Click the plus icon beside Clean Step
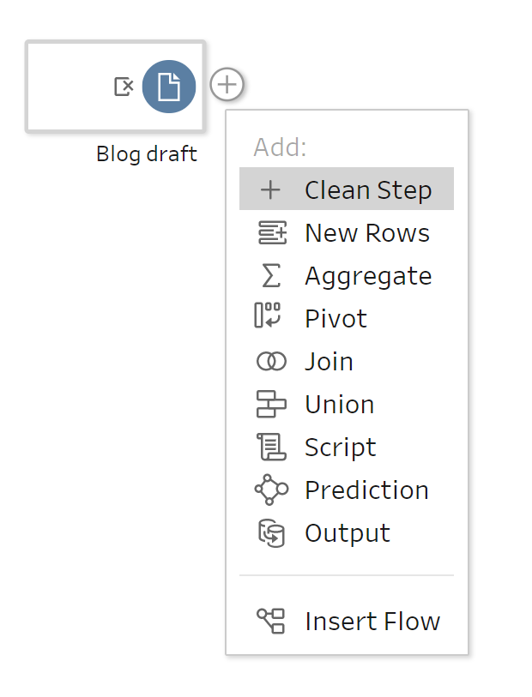 tap(270, 189)
